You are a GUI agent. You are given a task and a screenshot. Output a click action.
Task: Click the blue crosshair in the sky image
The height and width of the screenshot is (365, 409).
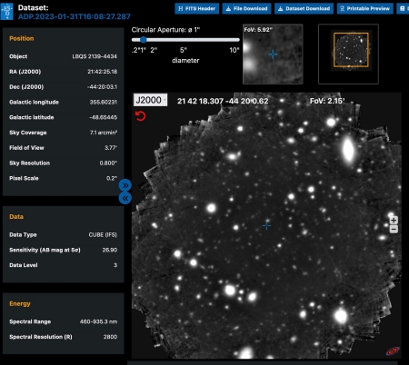266,225
